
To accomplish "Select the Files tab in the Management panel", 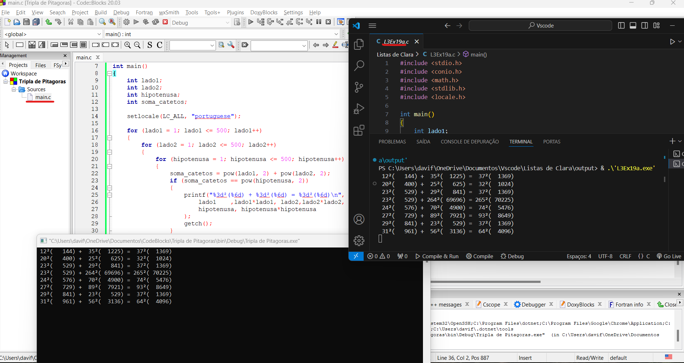I will click(40, 65).
